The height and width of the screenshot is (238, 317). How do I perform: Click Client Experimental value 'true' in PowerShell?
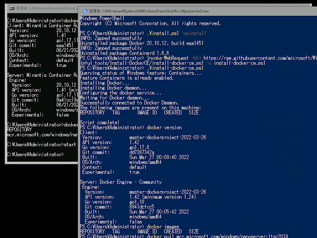tap(134, 172)
